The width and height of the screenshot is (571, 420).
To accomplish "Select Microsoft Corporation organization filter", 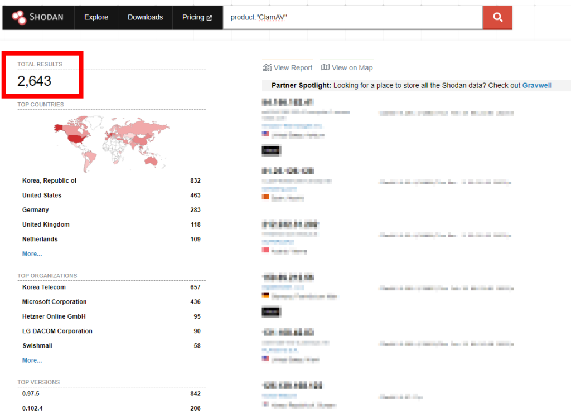I will (x=54, y=302).
